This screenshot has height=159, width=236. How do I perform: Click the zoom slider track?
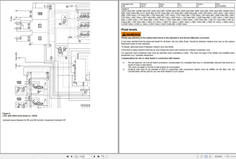(x=233, y=157)
